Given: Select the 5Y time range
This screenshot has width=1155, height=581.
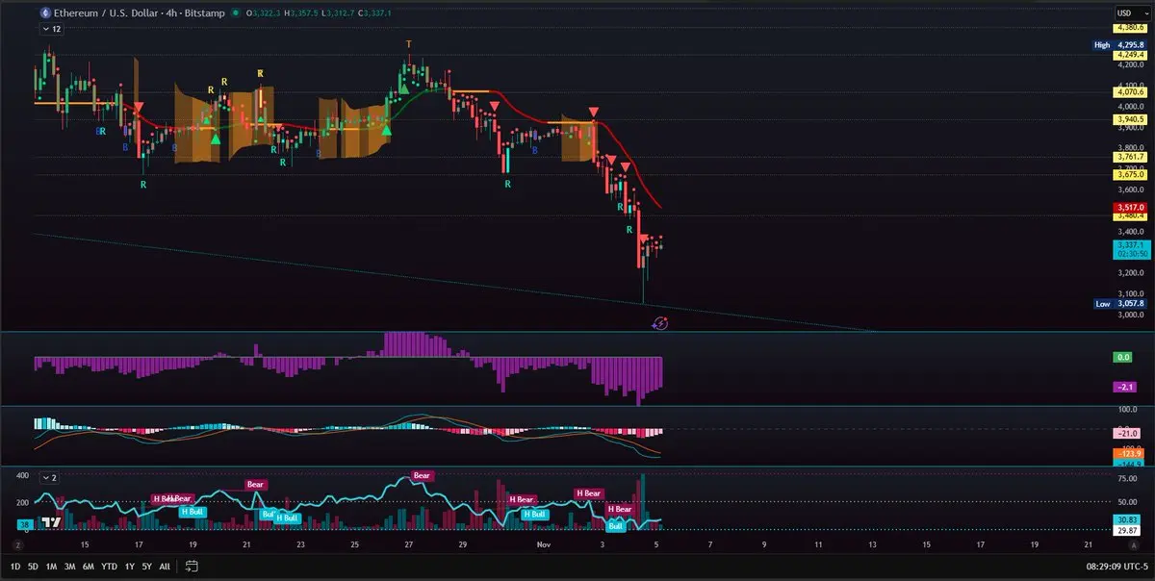Looking at the screenshot, I should pyautogui.click(x=145, y=566).
